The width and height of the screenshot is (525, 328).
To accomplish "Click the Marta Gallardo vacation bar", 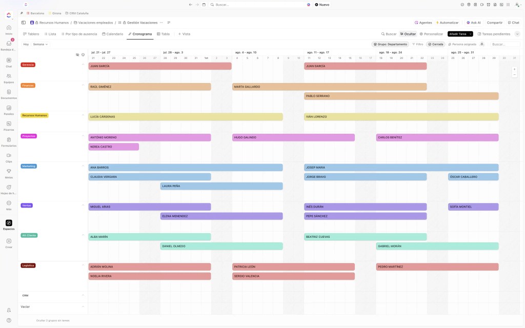I will tap(329, 87).
